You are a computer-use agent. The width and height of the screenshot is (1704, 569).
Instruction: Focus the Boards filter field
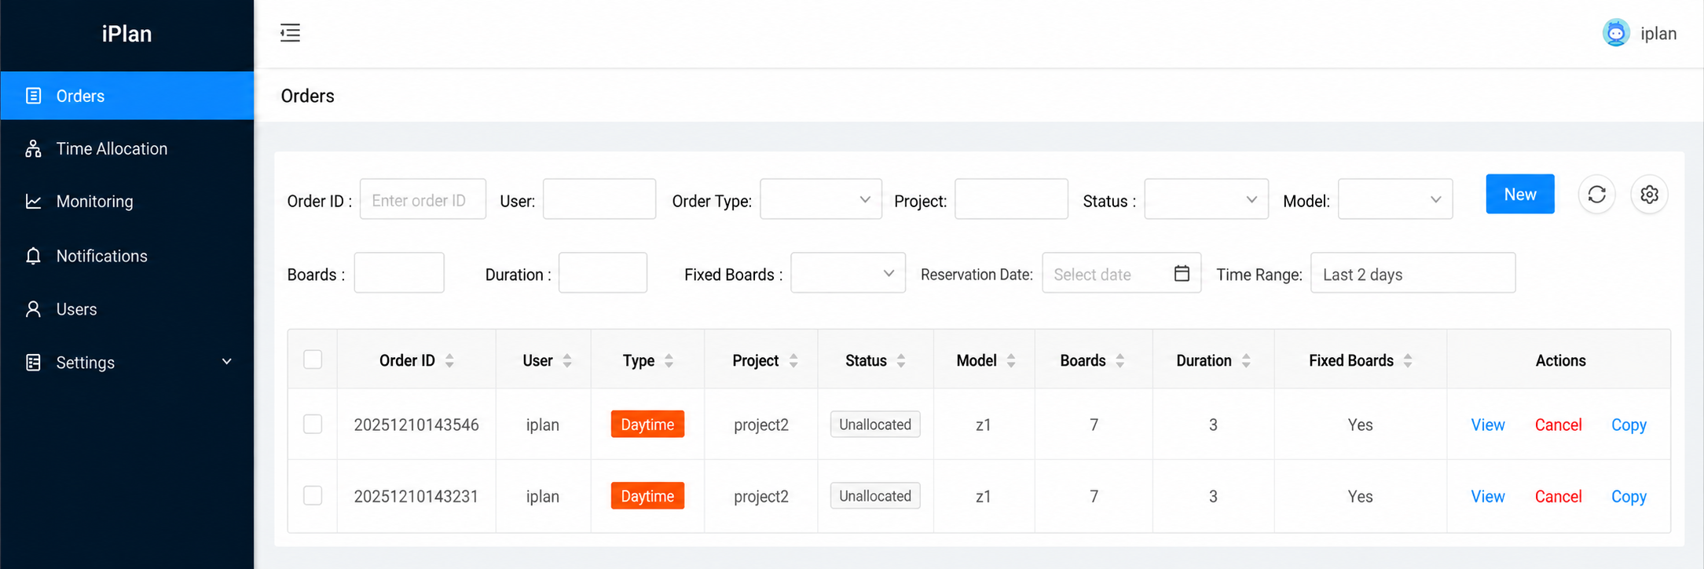click(x=399, y=273)
